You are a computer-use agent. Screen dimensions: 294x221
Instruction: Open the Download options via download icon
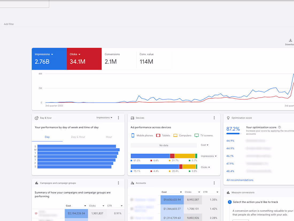coord(290,40)
